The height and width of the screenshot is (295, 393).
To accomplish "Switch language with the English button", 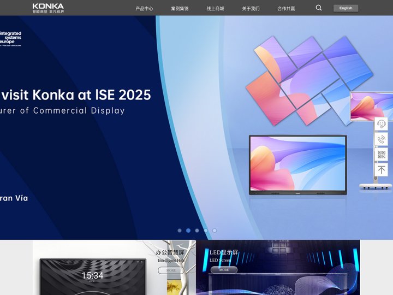I will coord(346,8).
